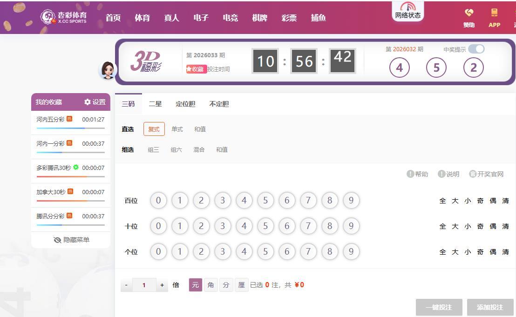516x317 pixels.
Task: Open the 真人 live casino menu
Action: tap(172, 18)
